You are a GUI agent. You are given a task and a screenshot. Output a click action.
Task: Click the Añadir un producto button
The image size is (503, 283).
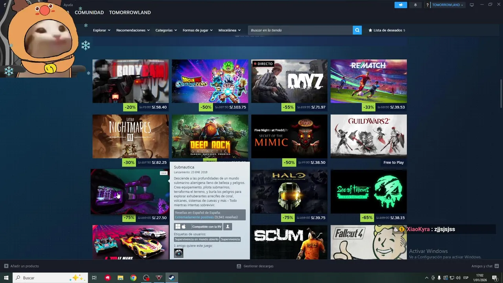tap(22, 266)
